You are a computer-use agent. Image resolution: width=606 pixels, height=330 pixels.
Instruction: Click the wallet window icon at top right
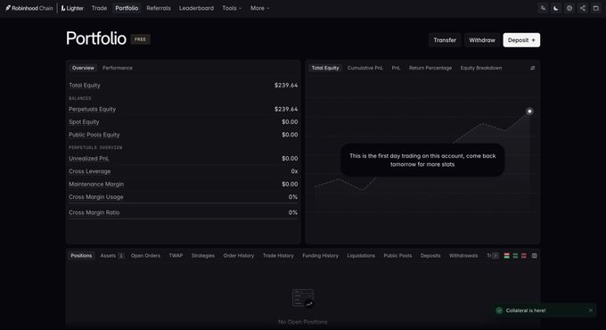pyautogui.click(x=595, y=8)
